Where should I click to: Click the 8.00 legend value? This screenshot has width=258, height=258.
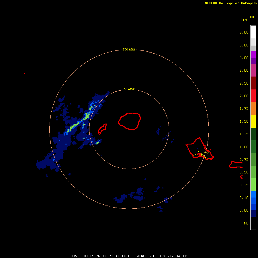tap(244, 32)
